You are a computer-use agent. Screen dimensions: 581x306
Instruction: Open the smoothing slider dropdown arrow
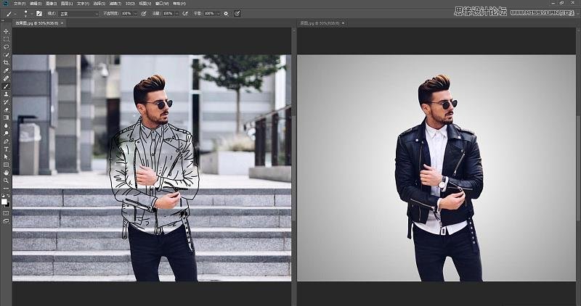point(219,14)
